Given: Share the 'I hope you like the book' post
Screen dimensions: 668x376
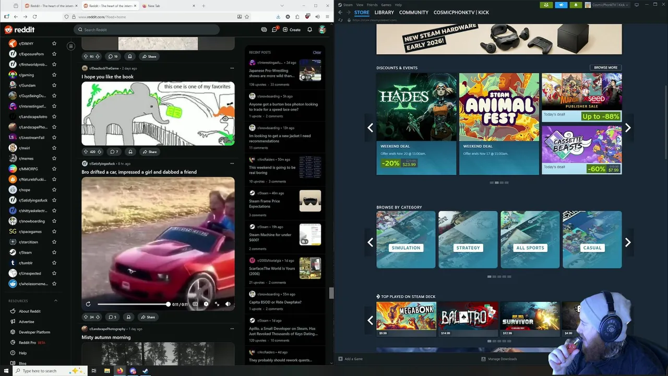Looking at the screenshot, I should tap(149, 151).
